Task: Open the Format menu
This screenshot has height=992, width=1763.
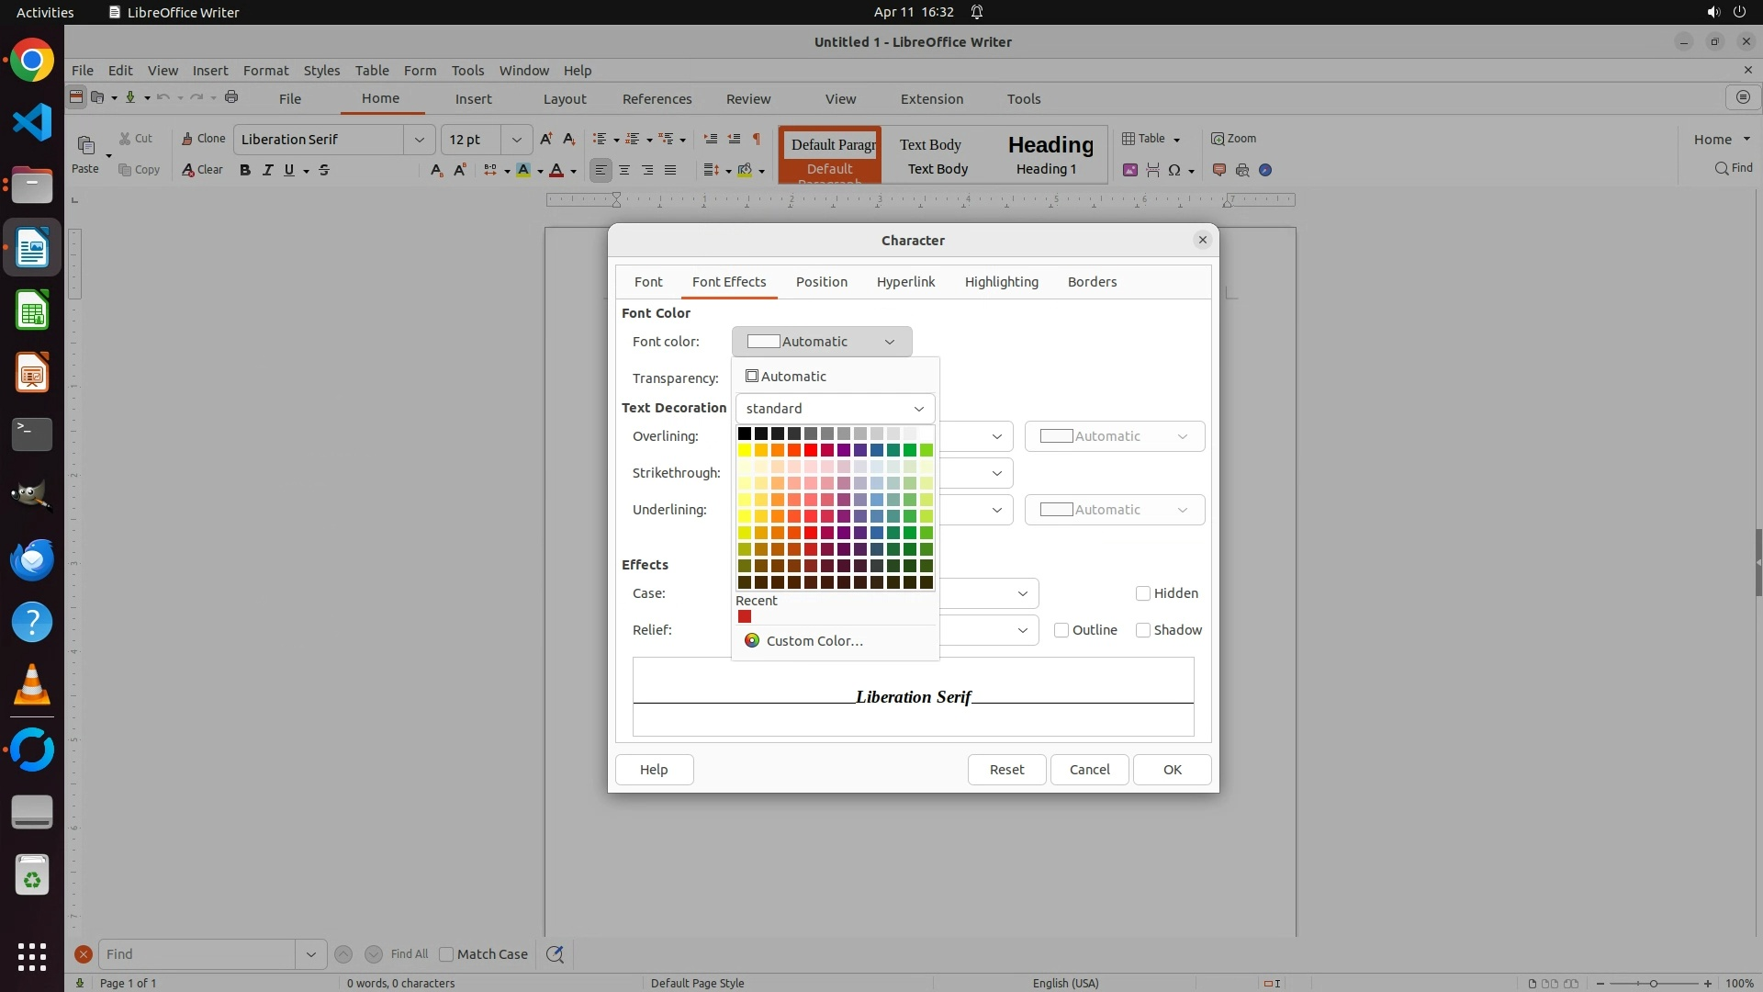Action: [x=265, y=71]
